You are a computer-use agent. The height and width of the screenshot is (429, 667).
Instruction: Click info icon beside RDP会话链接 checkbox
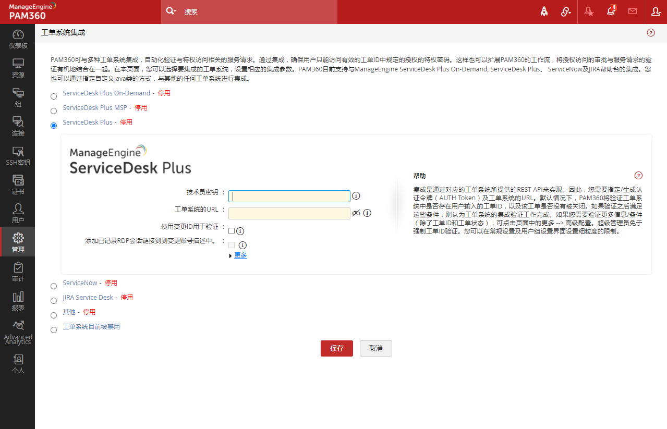pos(242,245)
